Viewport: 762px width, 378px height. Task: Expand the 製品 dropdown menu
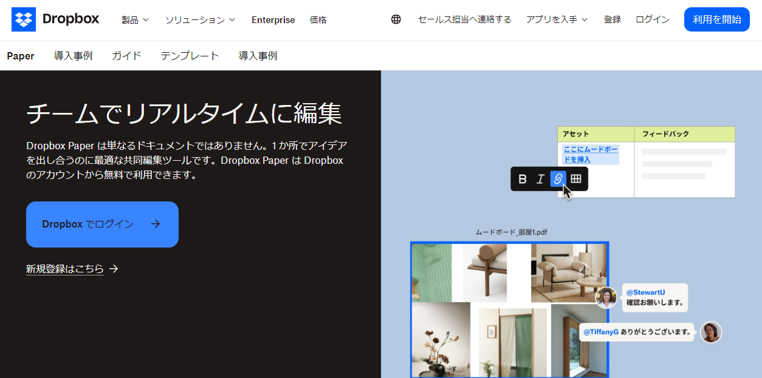[x=135, y=19]
